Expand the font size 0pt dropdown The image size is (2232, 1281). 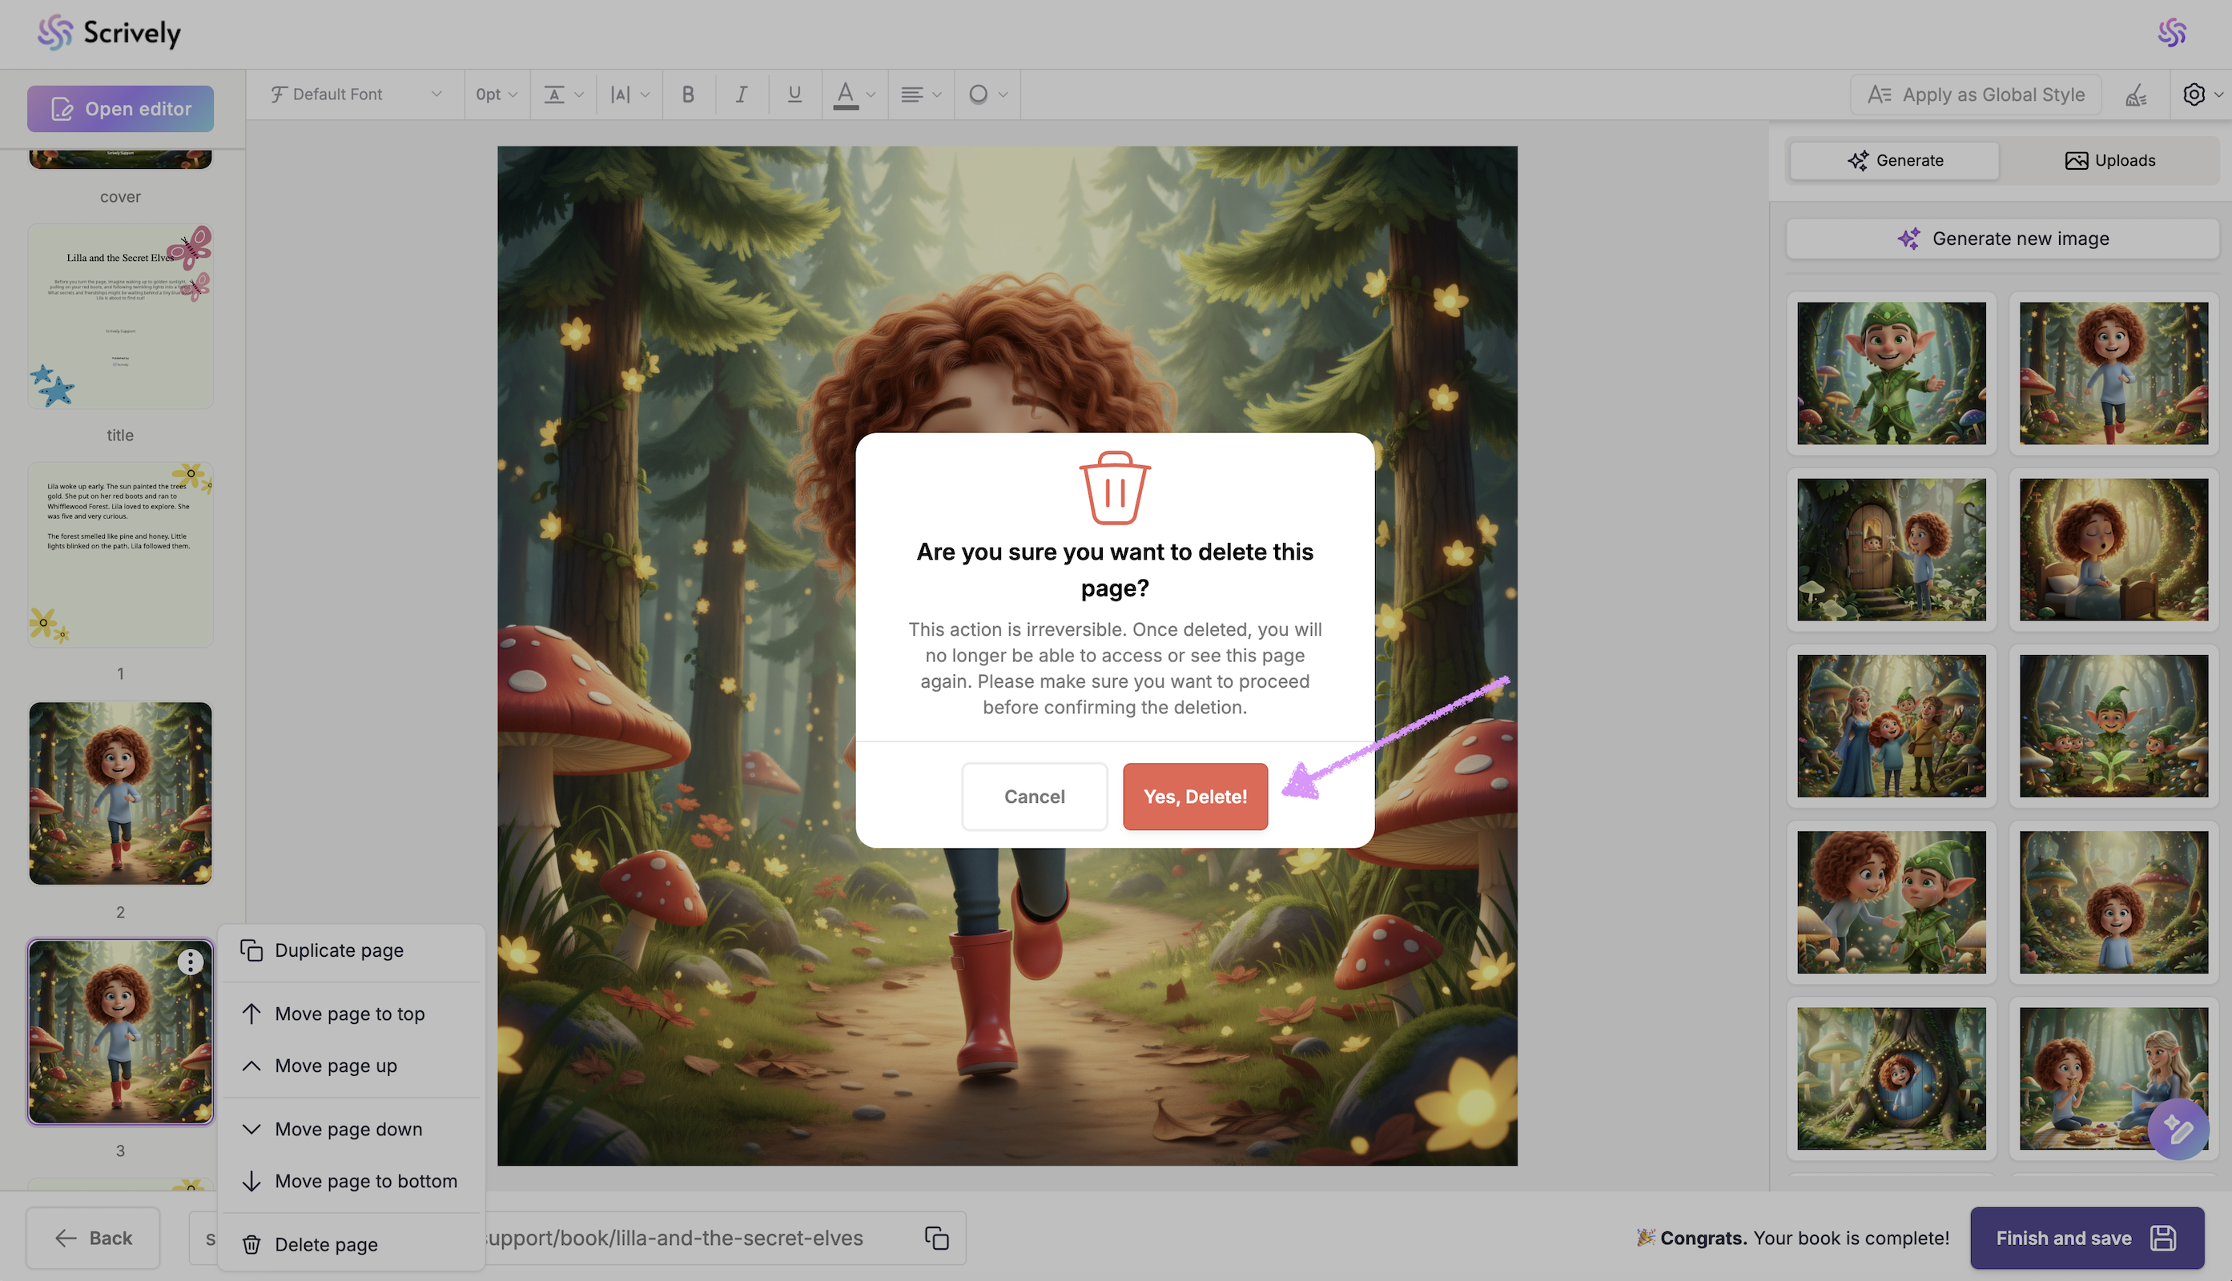click(497, 94)
